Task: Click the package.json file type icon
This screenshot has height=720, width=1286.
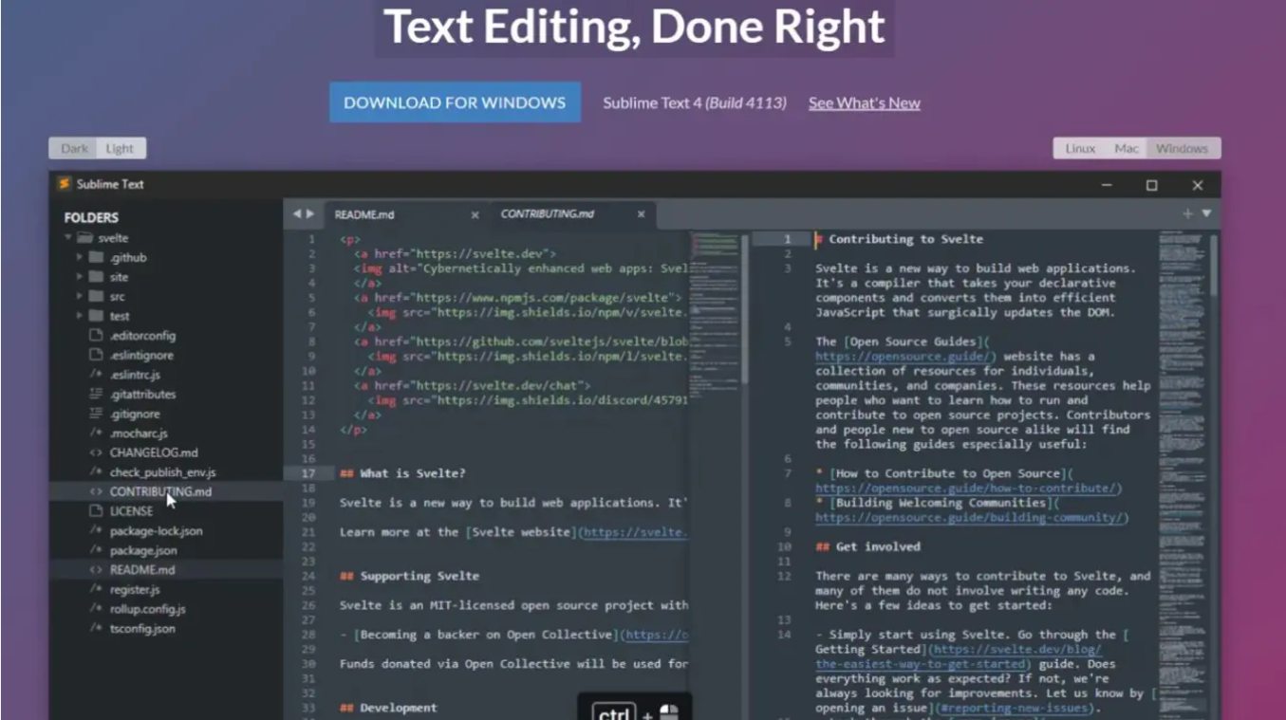Action: pyautogui.click(x=95, y=550)
